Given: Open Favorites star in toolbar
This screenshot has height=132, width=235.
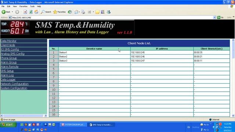Looking at the screenshot, I should coord(59,12).
